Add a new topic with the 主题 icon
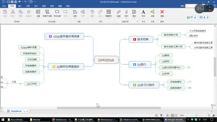The image size is (217, 122). click(38, 12)
